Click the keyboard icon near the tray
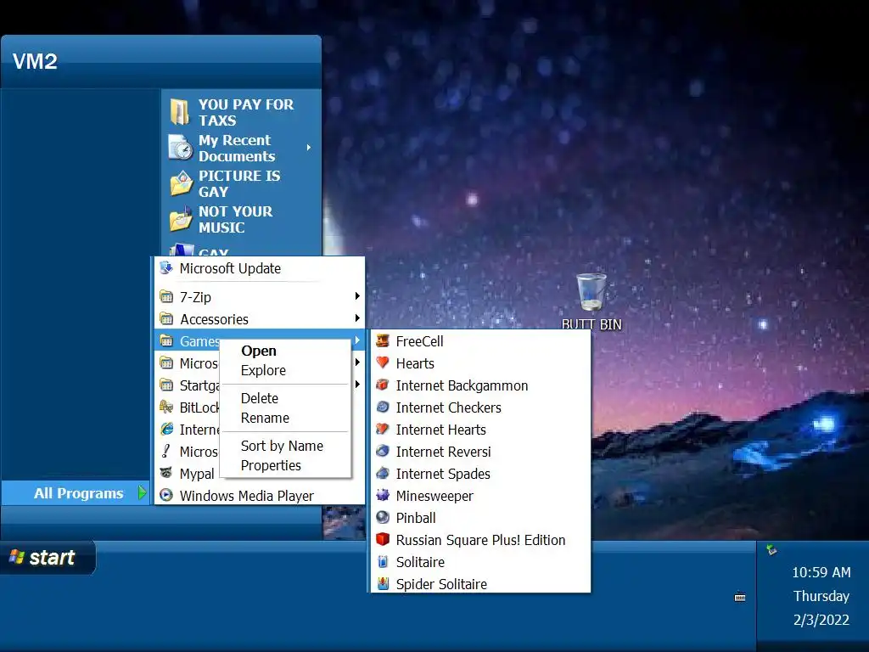869x652 pixels. click(740, 597)
